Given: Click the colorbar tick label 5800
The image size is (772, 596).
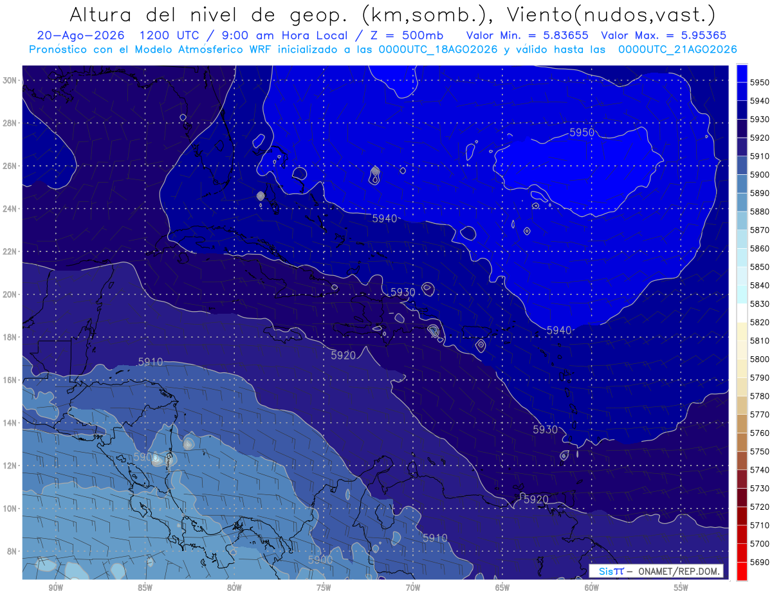Looking at the screenshot, I should [x=759, y=359].
